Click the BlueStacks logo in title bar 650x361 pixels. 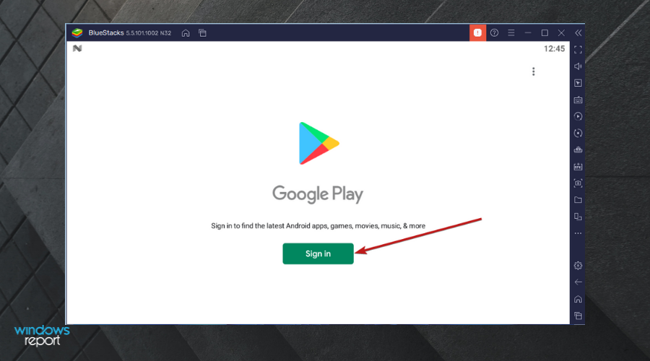(77, 32)
